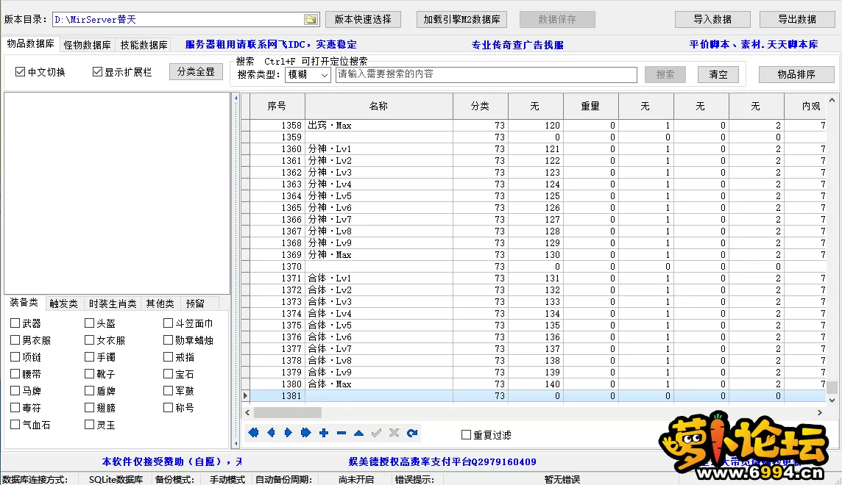This screenshot has width=842, height=485.
Task: Open the 时装生肖类 category tab
Action: coord(113,304)
